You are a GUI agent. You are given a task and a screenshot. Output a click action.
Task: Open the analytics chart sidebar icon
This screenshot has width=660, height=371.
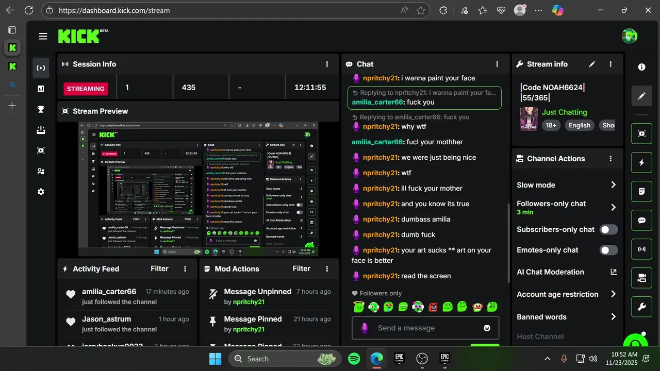[x=41, y=89]
